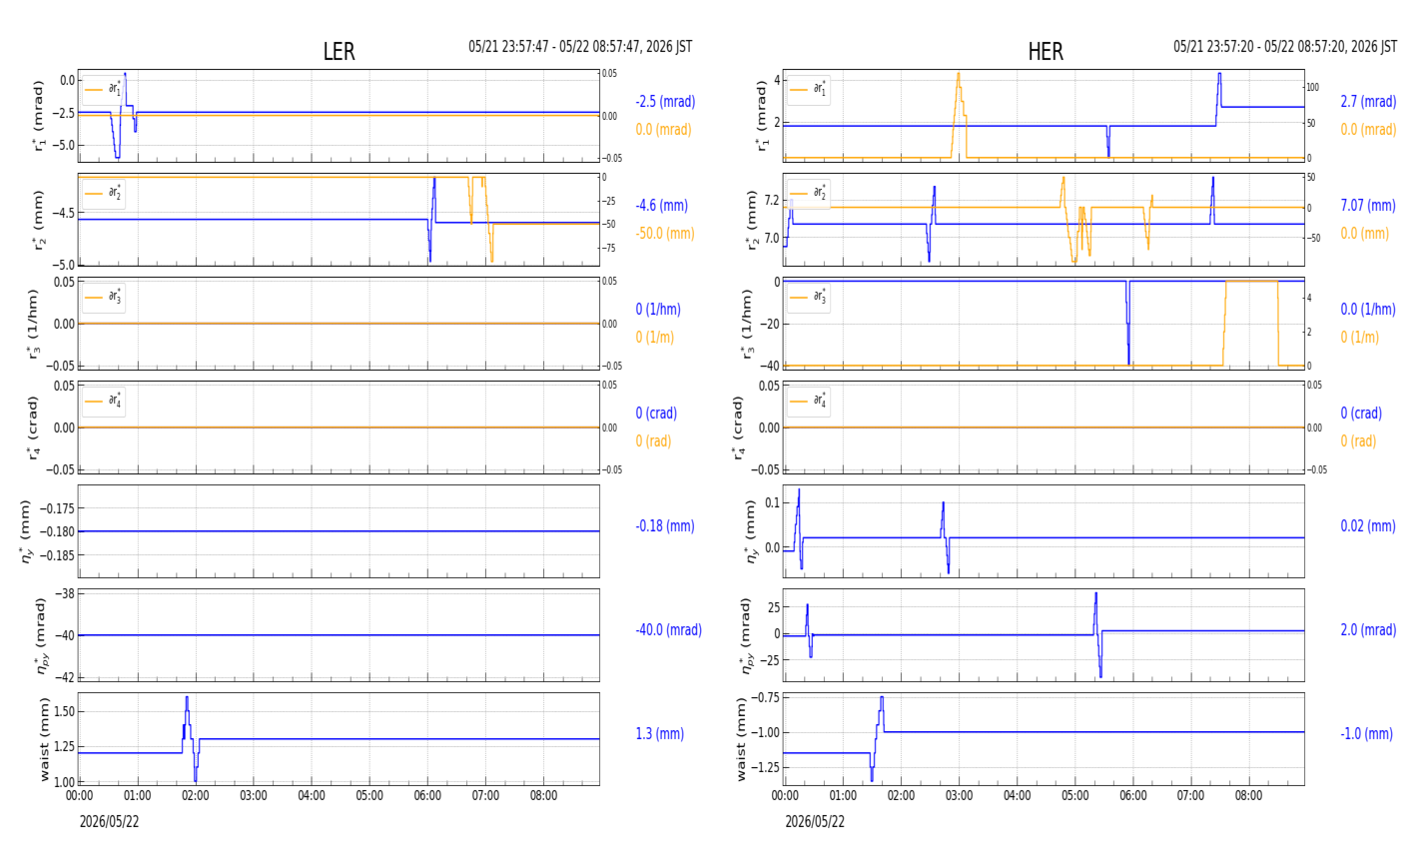Click HER orange 0 (rad) value
Image resolution: width=1410 pixels, height=863 pixels.
[1358, 441]
